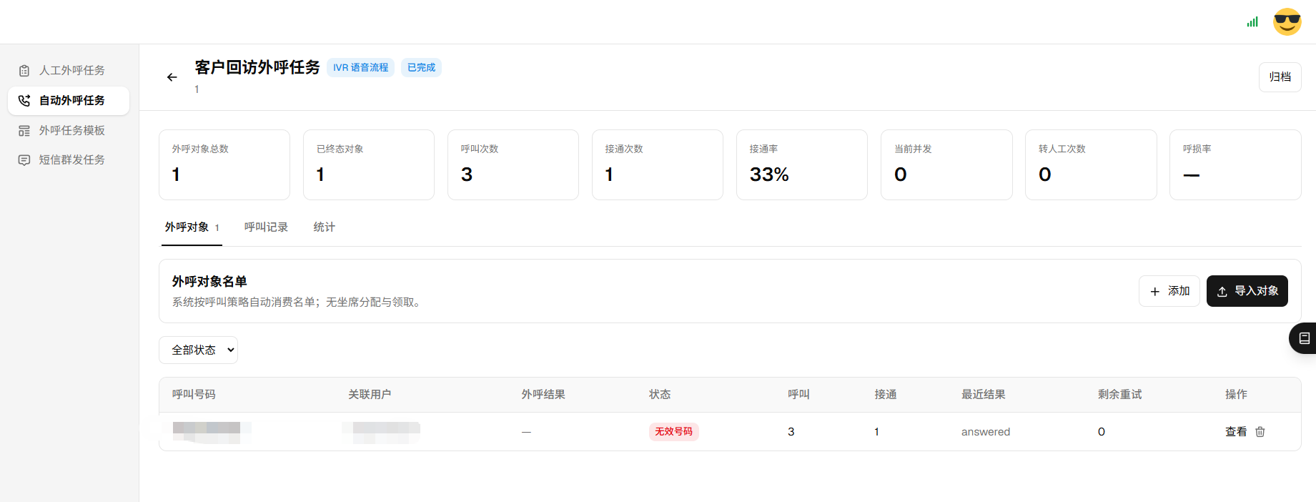
Task: Open the sunglasses emoji avatar menu
Action: pos(1287,22)
